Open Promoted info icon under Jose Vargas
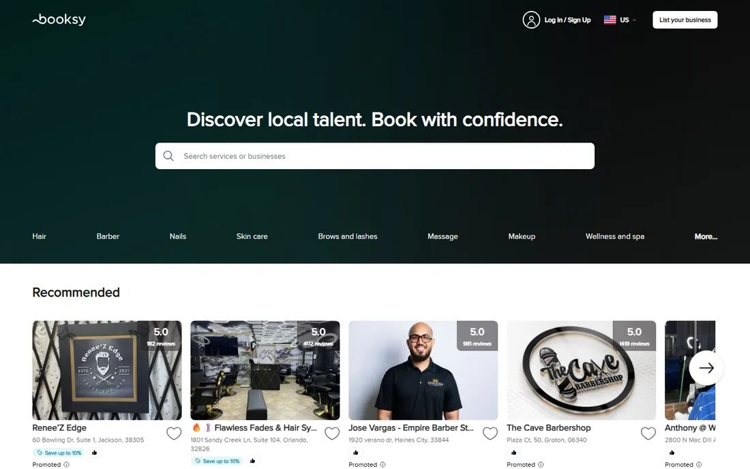The height and width of the screenshot is (469, 750). coord(382,465)
